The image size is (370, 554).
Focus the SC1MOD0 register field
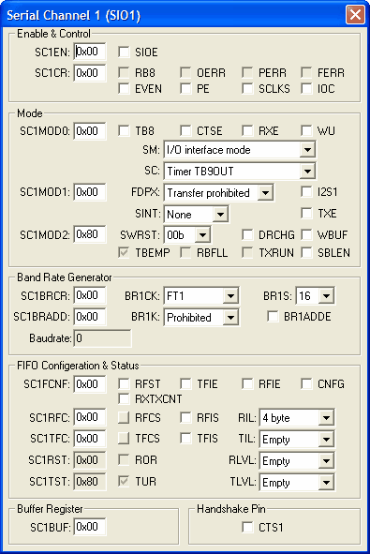click(x=90, y=130)
